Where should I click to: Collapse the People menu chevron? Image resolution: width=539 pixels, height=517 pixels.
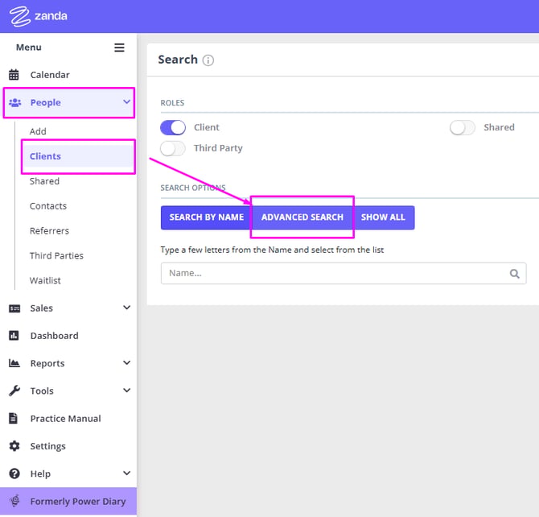pos(126,102)
